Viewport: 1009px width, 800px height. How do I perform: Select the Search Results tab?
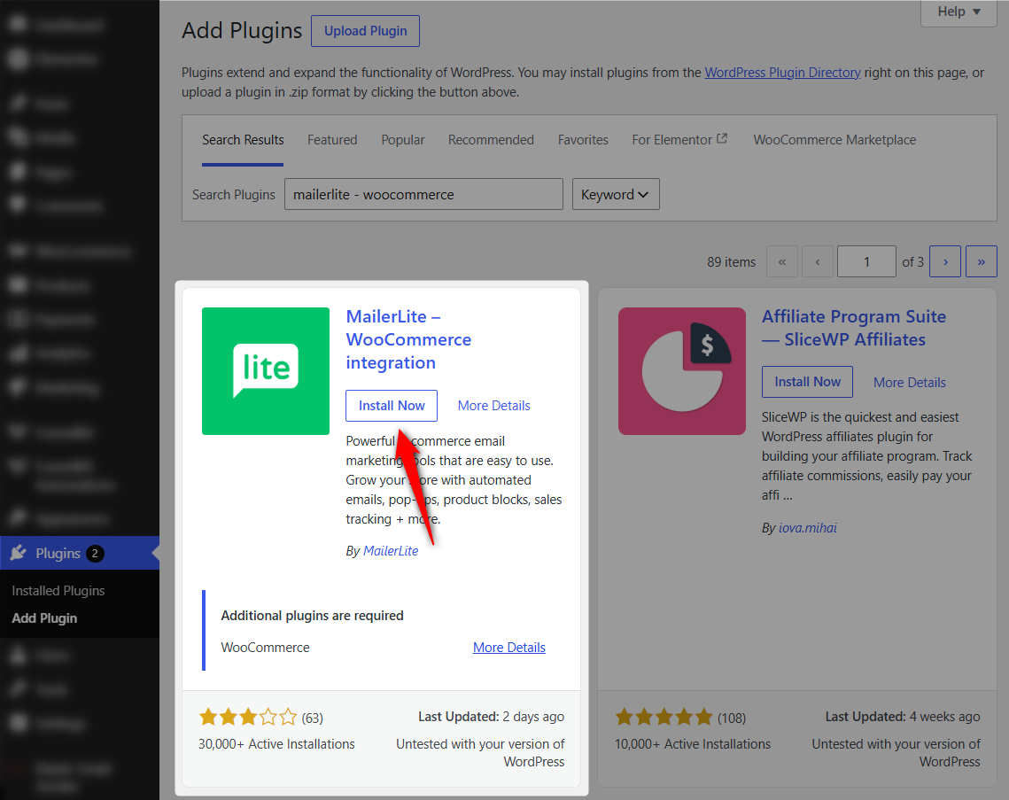point(243,140)
